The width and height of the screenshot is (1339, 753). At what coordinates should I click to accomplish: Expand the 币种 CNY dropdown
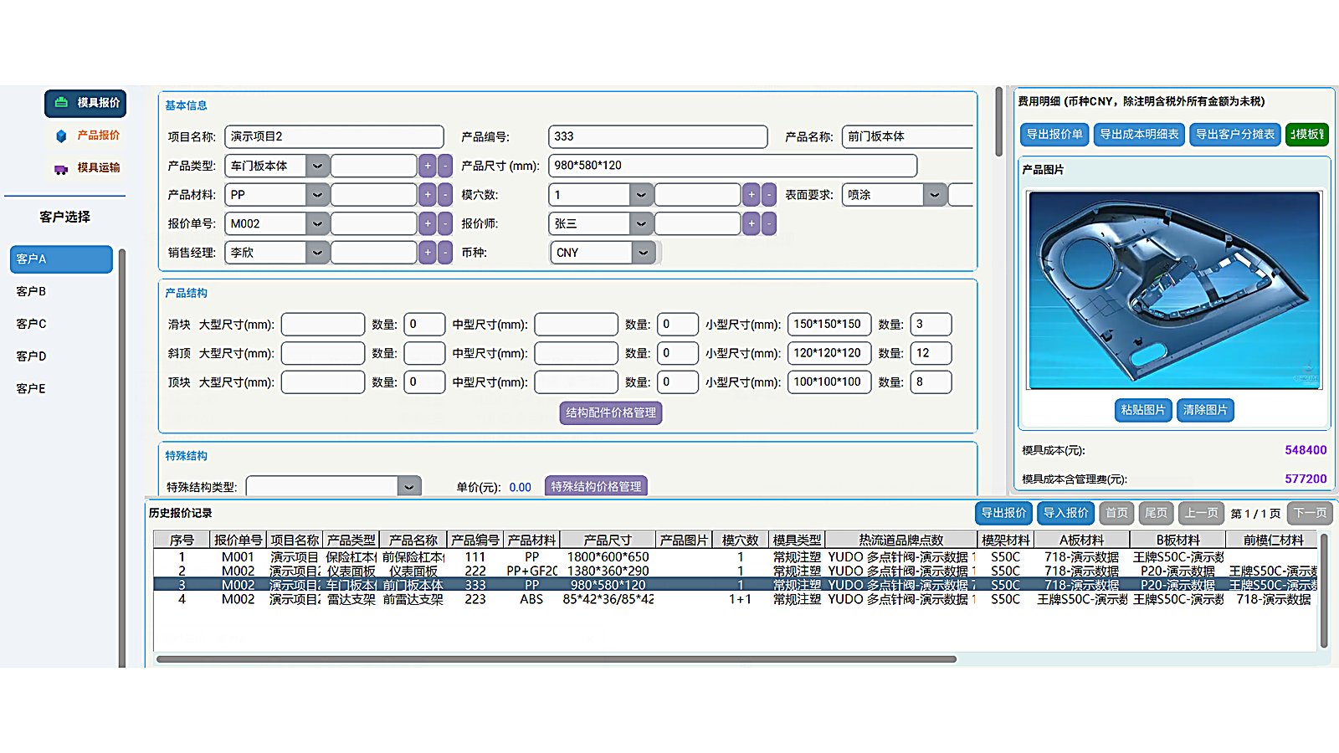[643, 253]
